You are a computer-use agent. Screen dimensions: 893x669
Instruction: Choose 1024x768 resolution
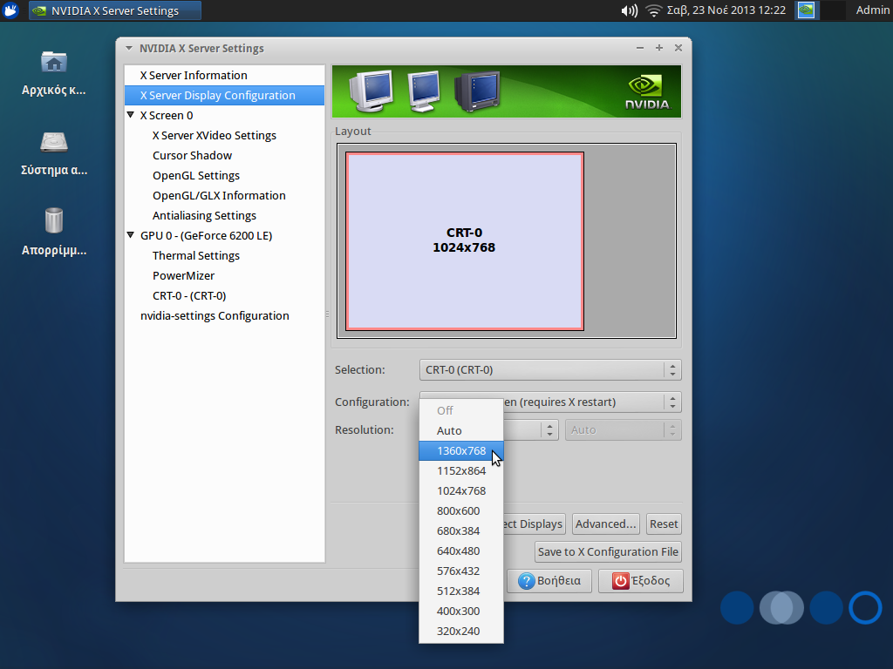461,491
